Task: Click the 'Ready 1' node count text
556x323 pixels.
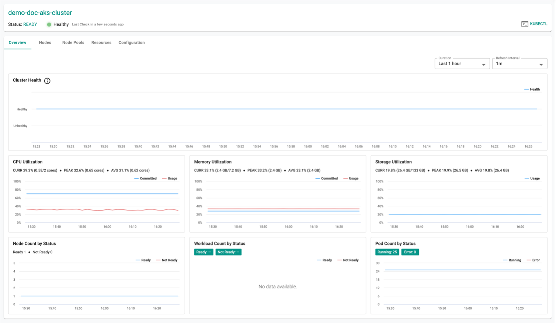Action: click(19, 252)
